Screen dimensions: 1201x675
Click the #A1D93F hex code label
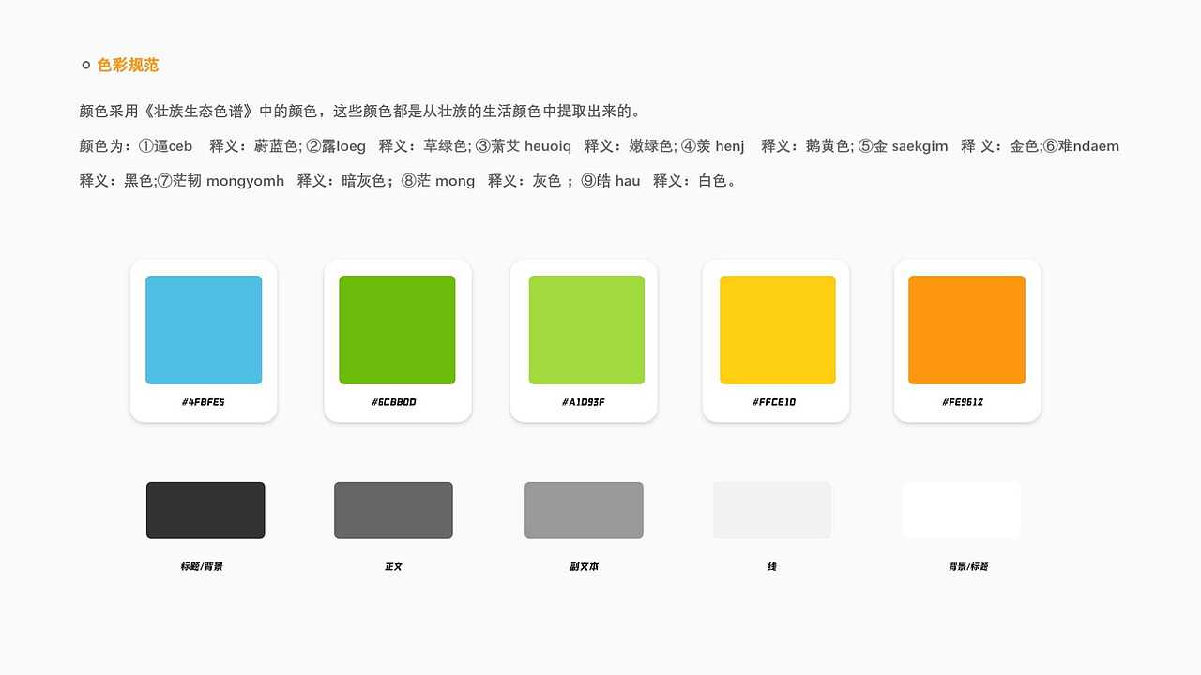(x=587, y=402)
